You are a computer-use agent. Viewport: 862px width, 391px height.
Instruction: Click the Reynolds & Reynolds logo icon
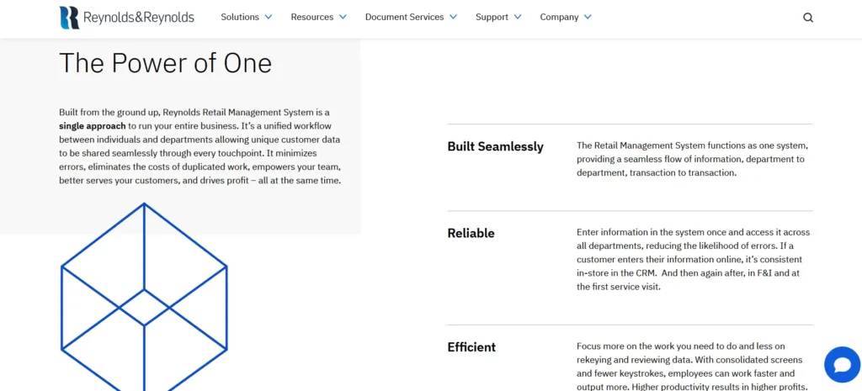coord(69,17)
